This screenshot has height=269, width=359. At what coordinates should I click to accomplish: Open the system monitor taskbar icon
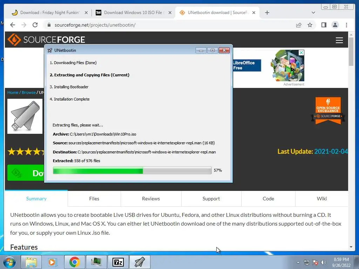96,262
